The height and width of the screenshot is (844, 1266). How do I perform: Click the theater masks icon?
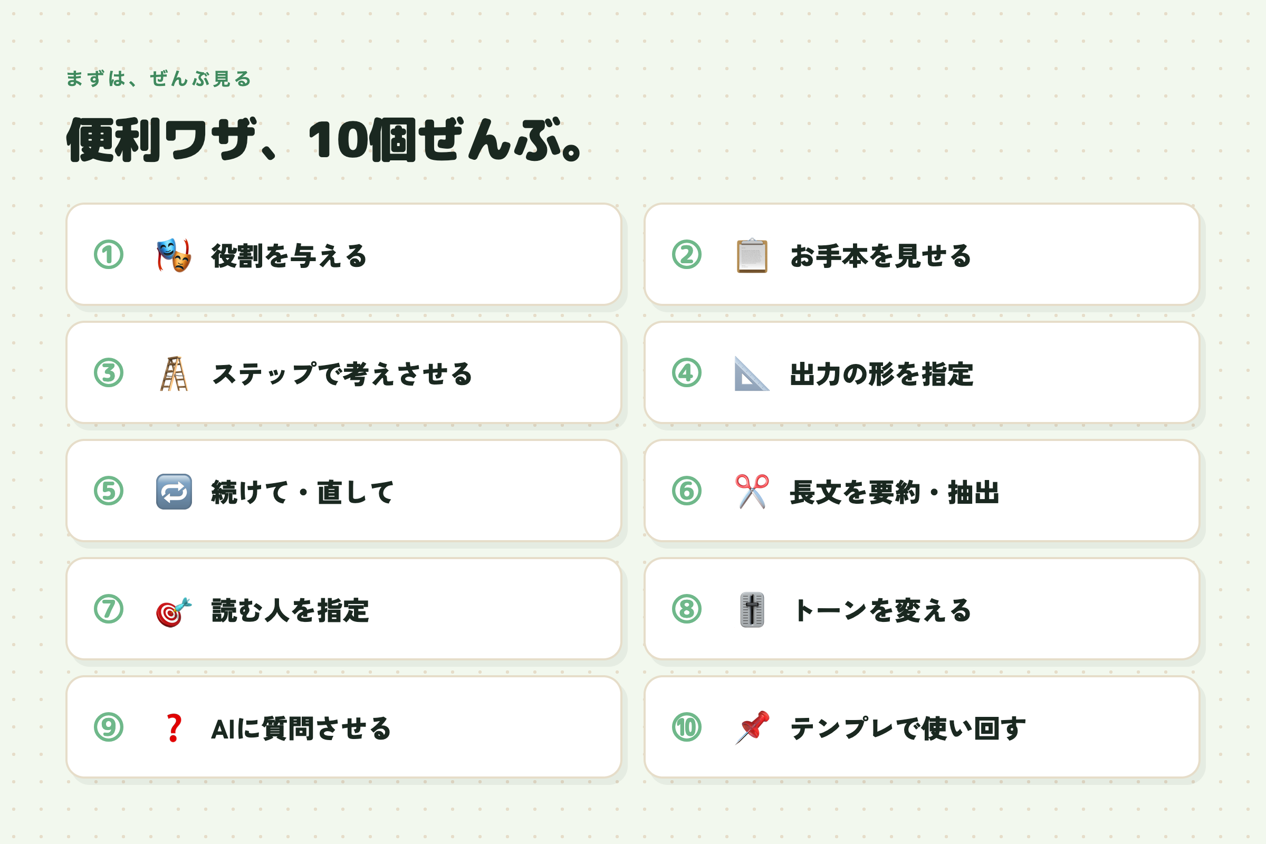(x=174, y=255)
